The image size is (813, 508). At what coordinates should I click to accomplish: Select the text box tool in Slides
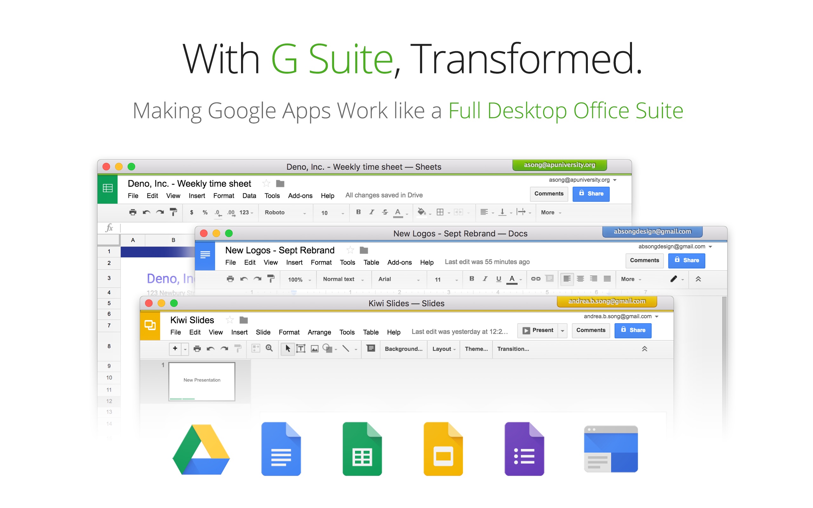[x=301, y=349]
